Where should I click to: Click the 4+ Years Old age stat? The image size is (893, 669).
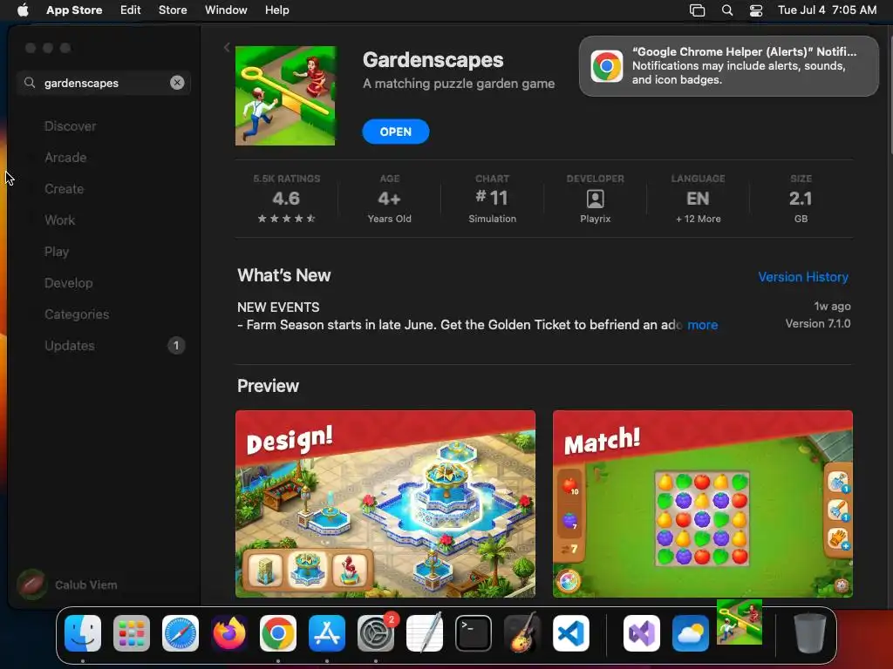click(390, 199)
